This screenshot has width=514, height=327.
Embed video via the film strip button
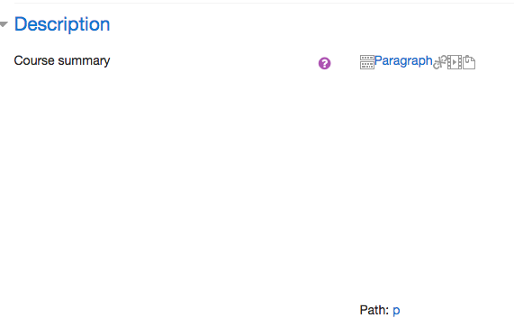[455, 62]
